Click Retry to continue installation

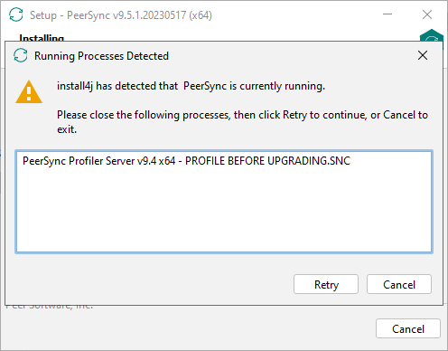click(326, 284)
